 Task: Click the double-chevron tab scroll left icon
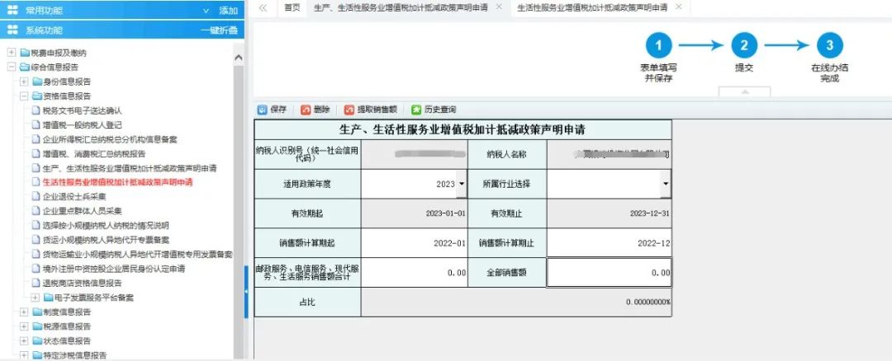click(263, 8)
